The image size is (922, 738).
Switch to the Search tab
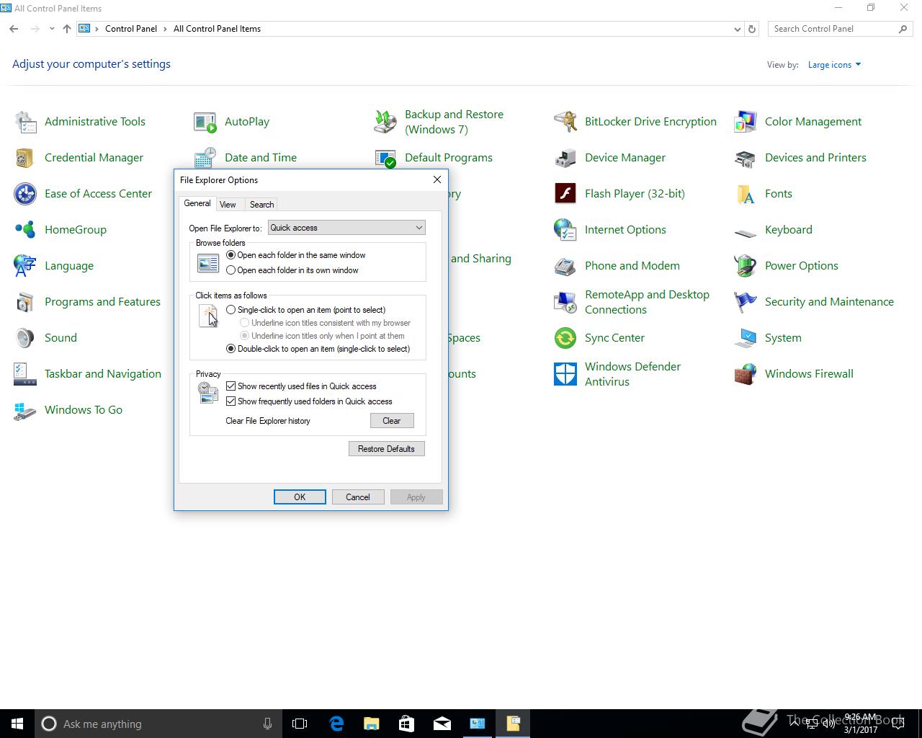[x=261, y=205]
